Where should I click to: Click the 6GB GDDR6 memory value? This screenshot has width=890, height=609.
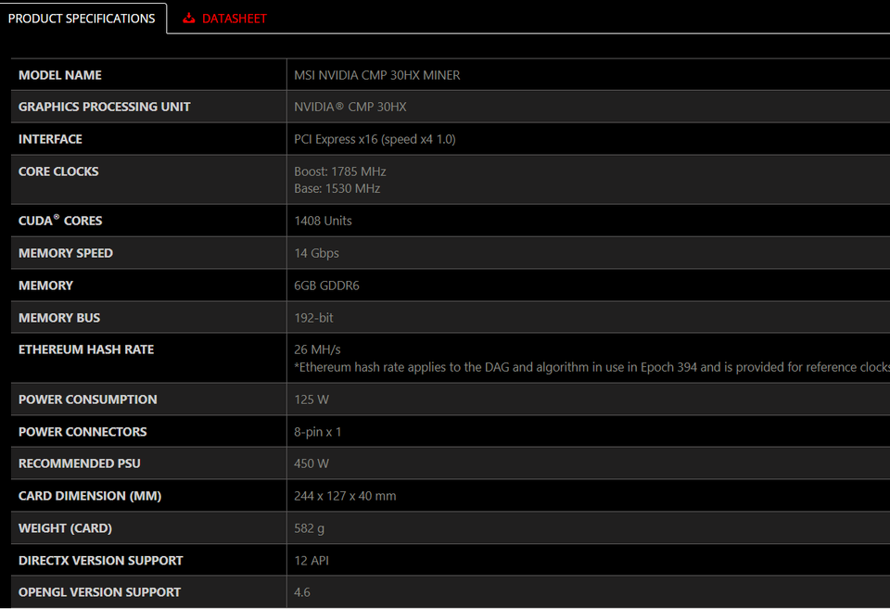click(x=326, y=285)
